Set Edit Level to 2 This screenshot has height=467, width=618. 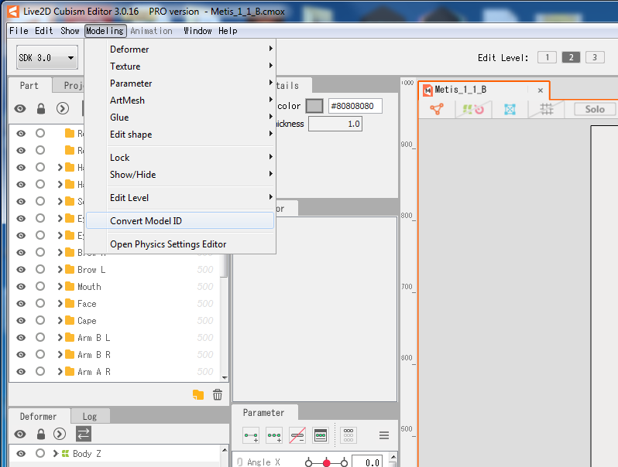pyautogui.click(x=571, y=57)
